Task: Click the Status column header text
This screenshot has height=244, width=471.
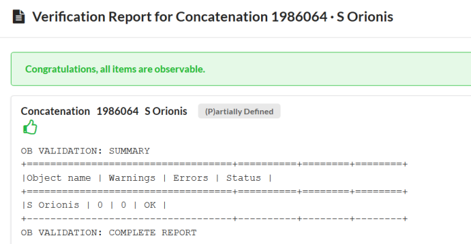Action: coord(244,178)
